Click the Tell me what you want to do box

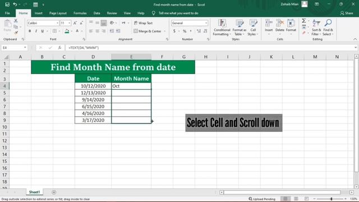coord(178,13)
